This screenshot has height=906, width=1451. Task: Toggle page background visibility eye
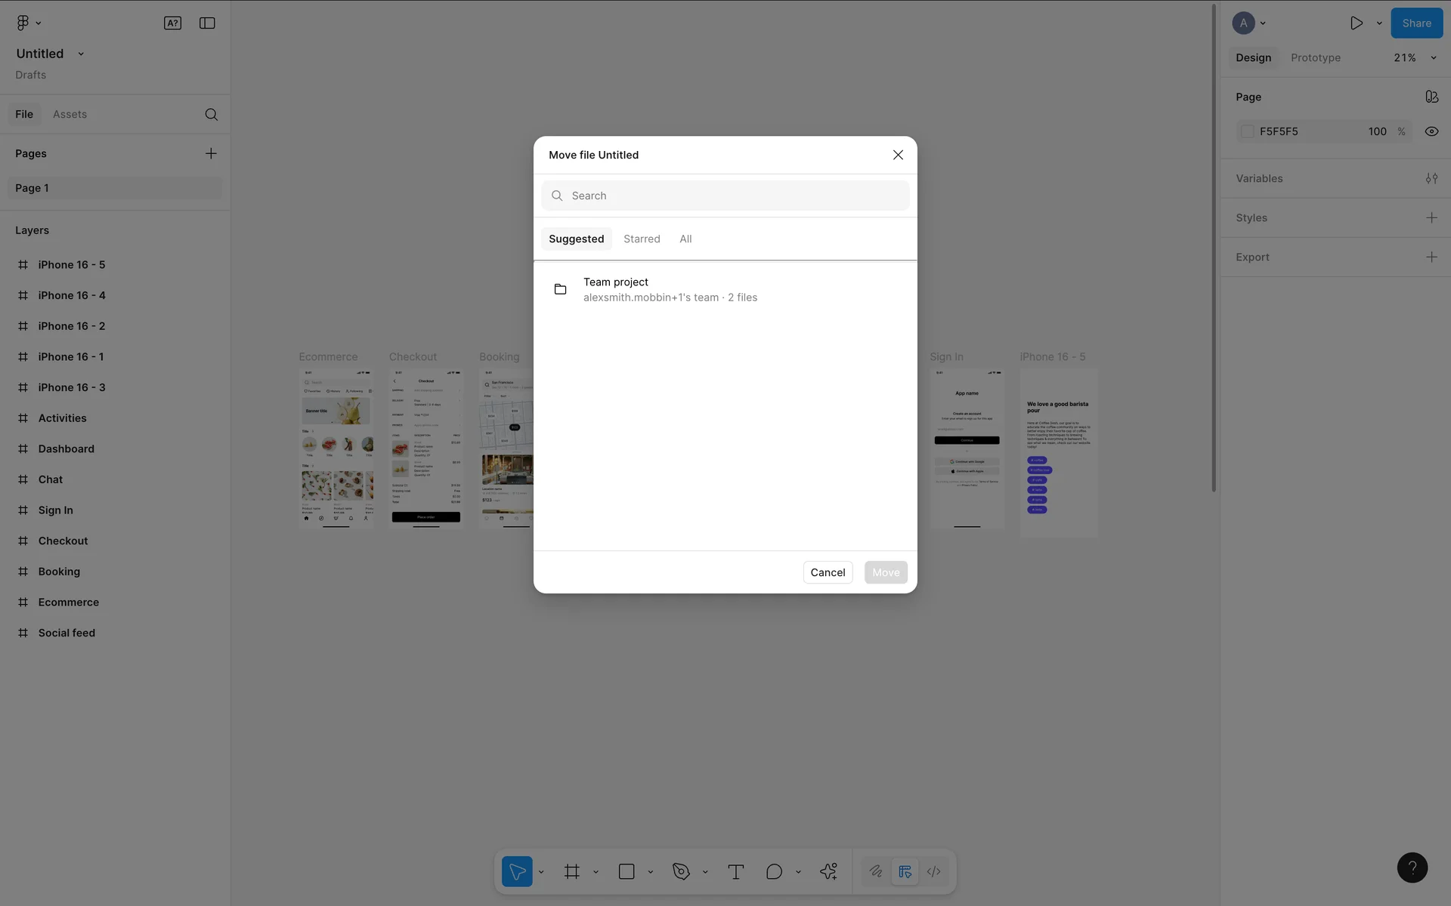tap(1431, 131)
